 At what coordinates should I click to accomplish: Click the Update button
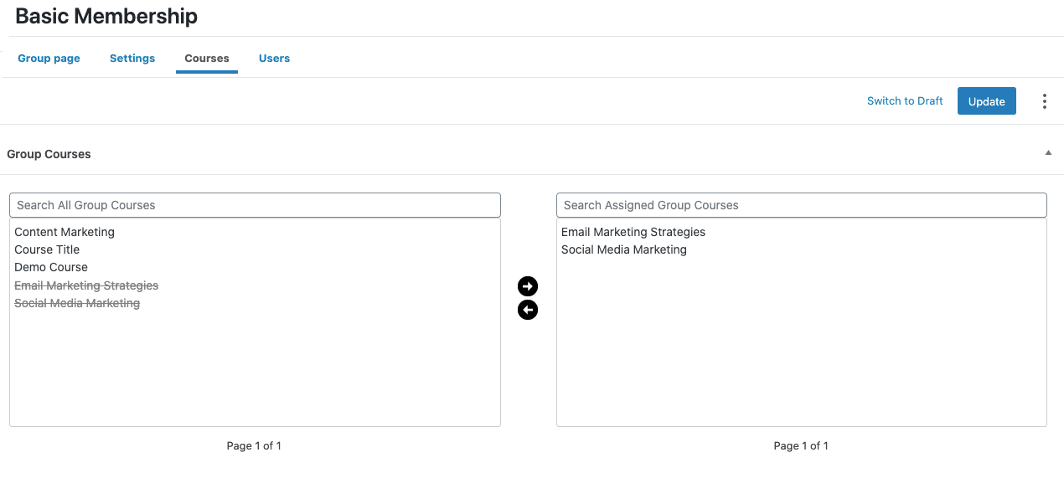point(987,101)
